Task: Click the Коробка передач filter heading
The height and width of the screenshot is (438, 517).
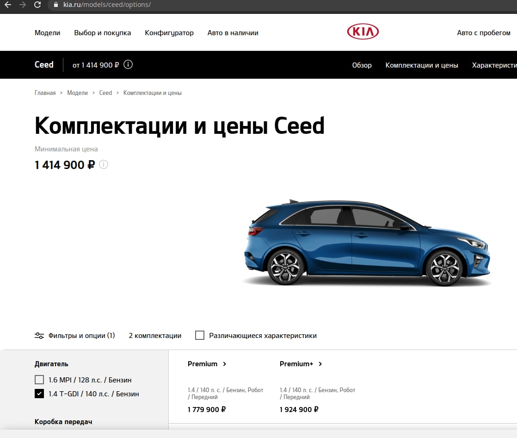Action: (63, 421)
